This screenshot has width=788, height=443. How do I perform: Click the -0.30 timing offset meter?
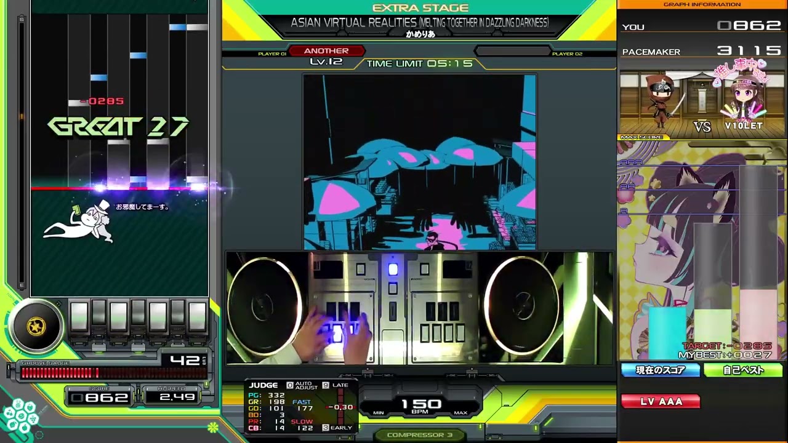(340, 407)
